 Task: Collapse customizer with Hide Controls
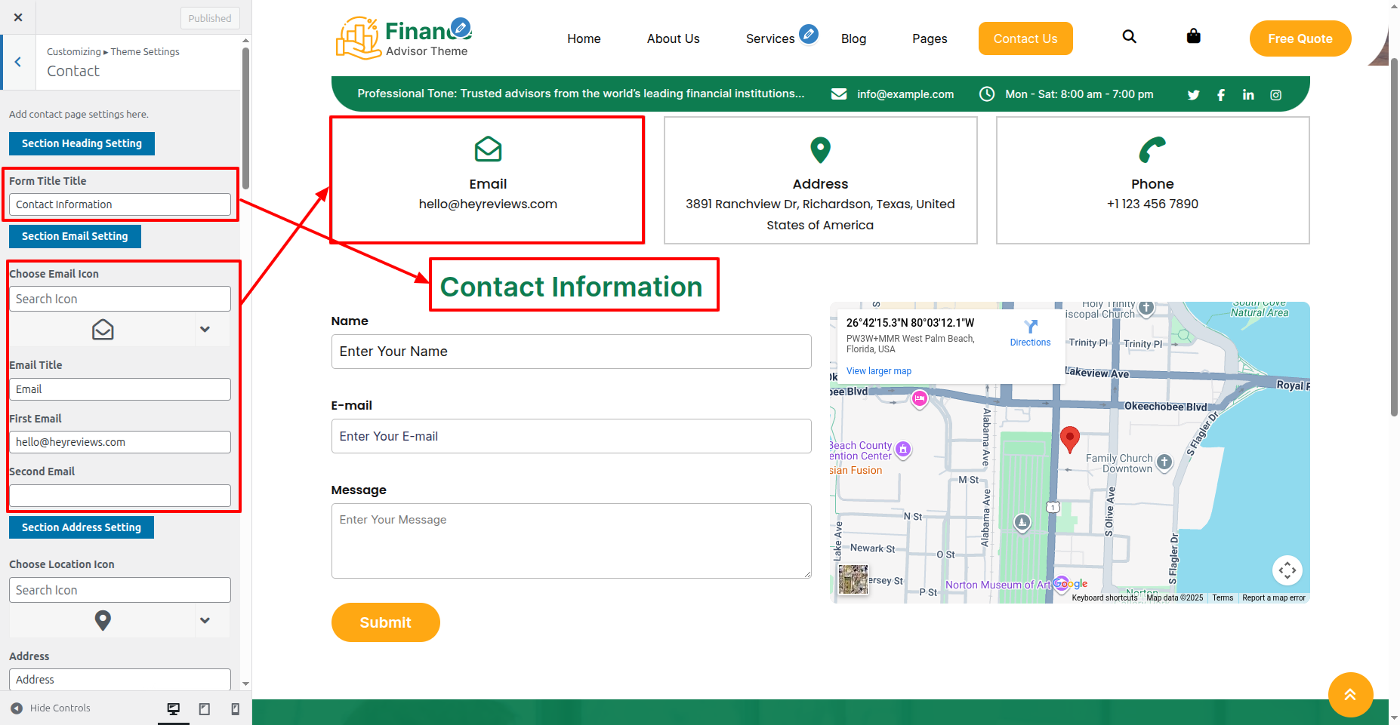51,708
